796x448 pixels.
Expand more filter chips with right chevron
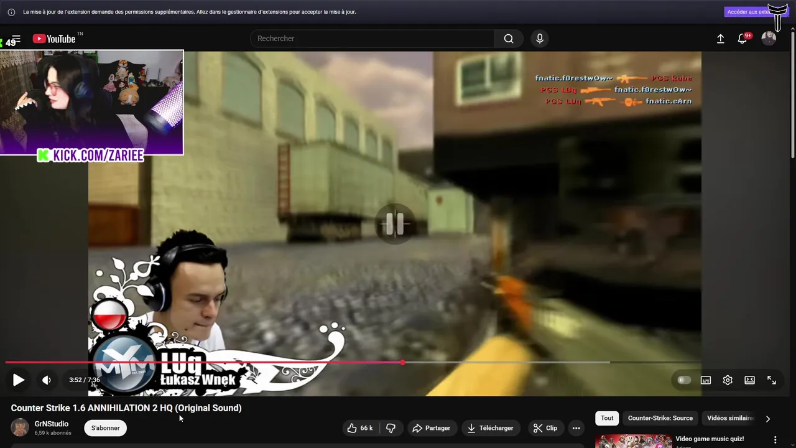tap(768, 419)
